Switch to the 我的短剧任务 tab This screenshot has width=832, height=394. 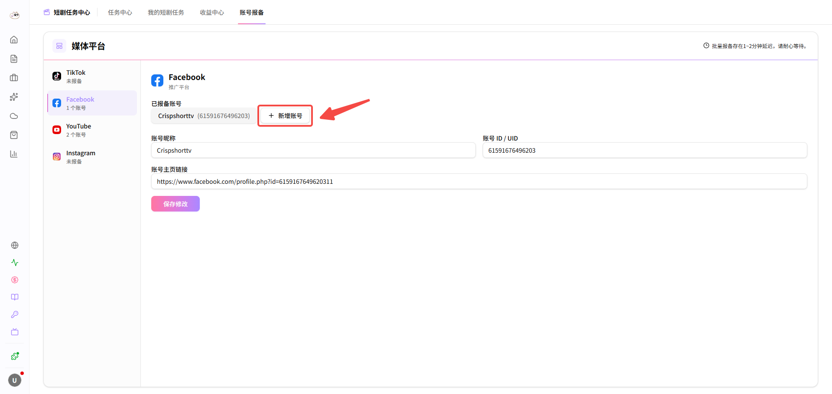click(x=166, y=13)
